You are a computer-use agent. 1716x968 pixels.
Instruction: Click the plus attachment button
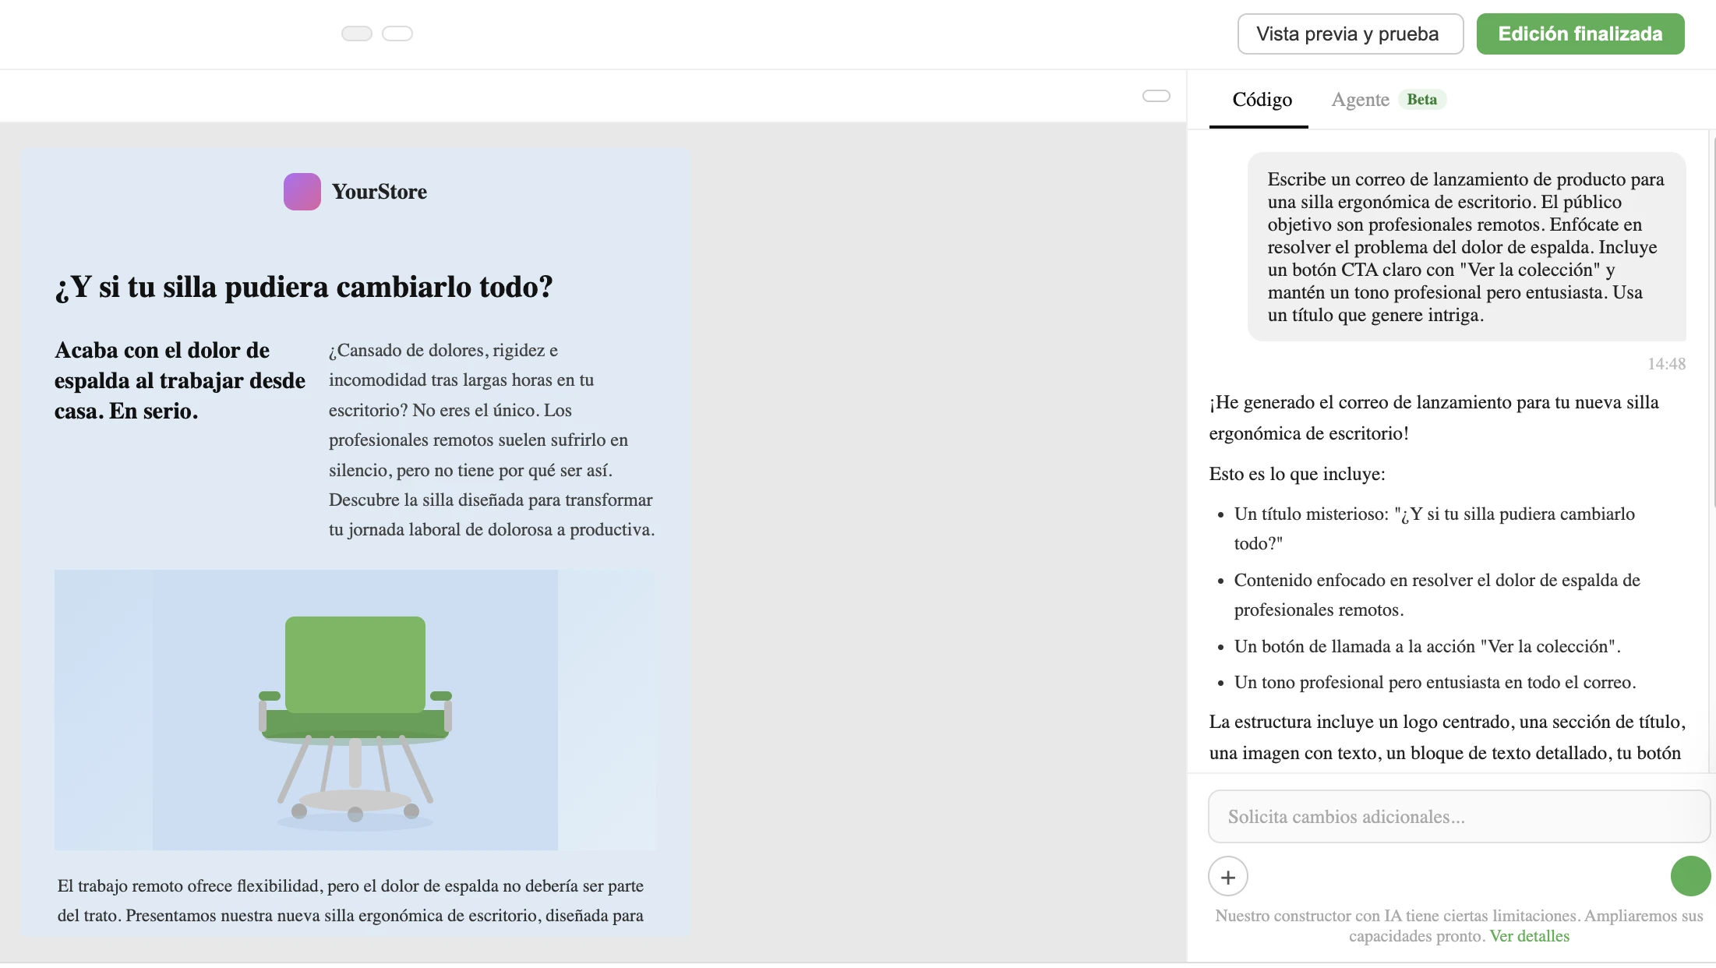click(1227, 877)
